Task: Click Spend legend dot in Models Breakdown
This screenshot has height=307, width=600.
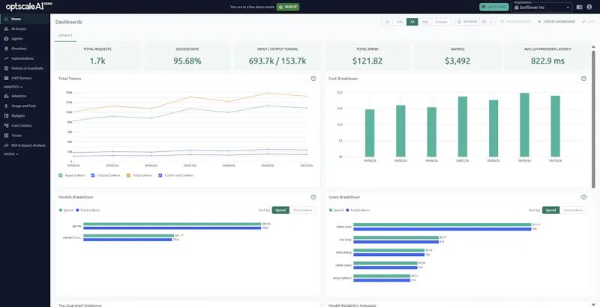Action: point(61,210)
